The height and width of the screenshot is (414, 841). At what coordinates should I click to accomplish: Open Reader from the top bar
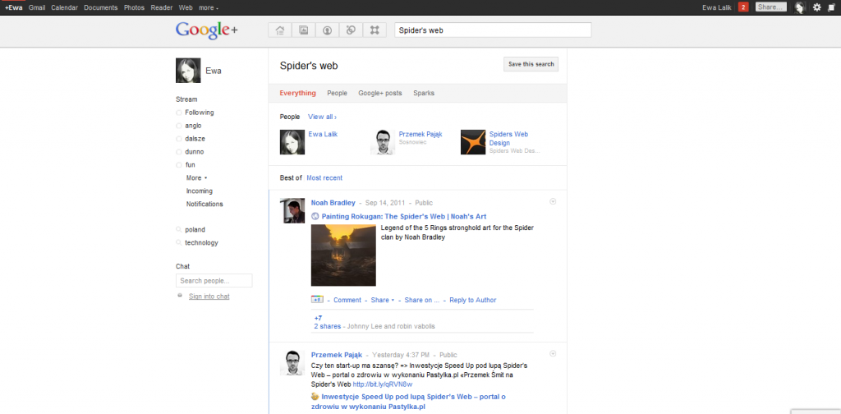162,8
